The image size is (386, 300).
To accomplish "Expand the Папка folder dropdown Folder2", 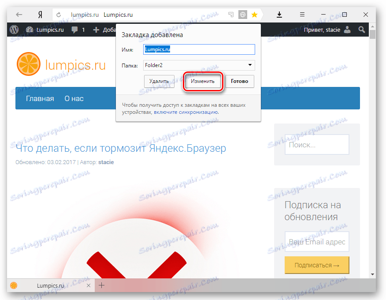I will (199, 65).
